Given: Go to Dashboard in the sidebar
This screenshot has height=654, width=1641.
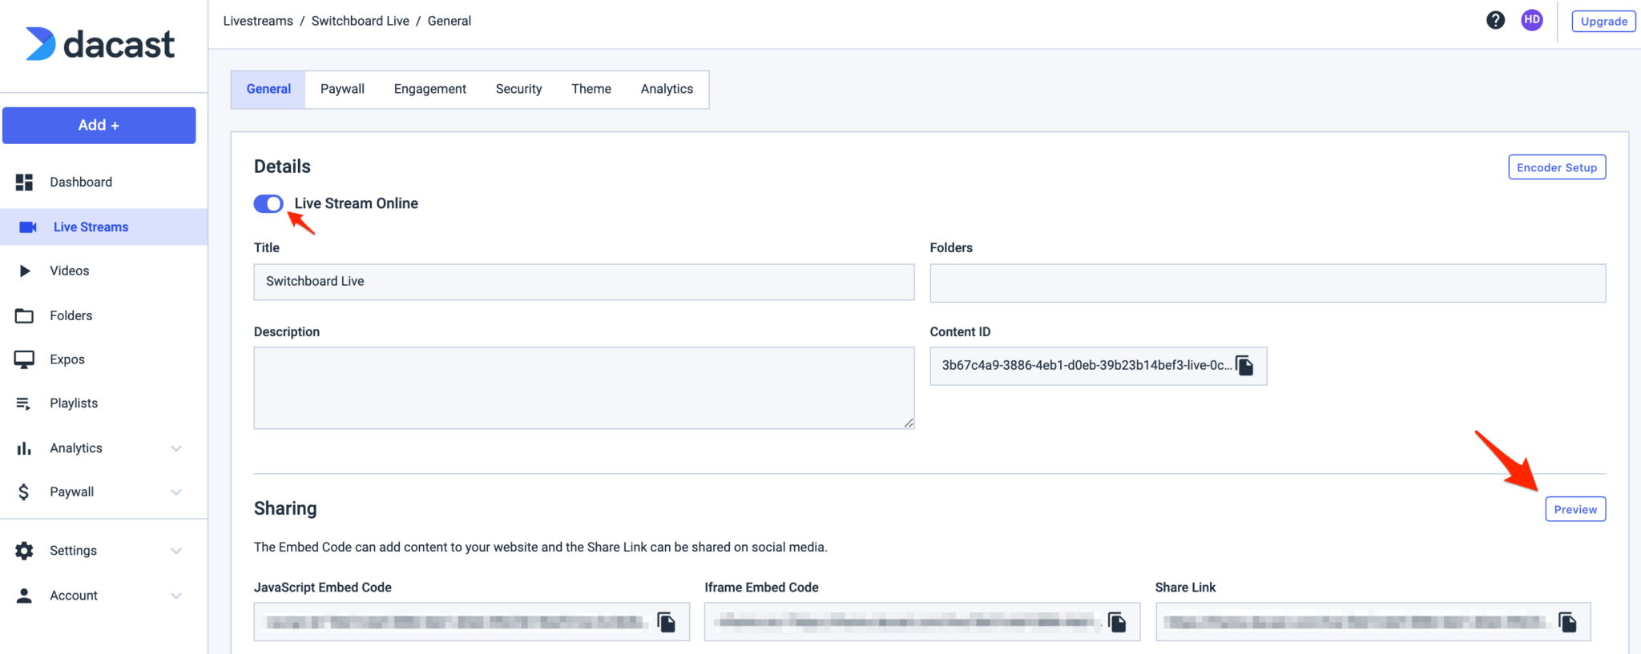Looking at the screenshot, I should tap(80, 183).
